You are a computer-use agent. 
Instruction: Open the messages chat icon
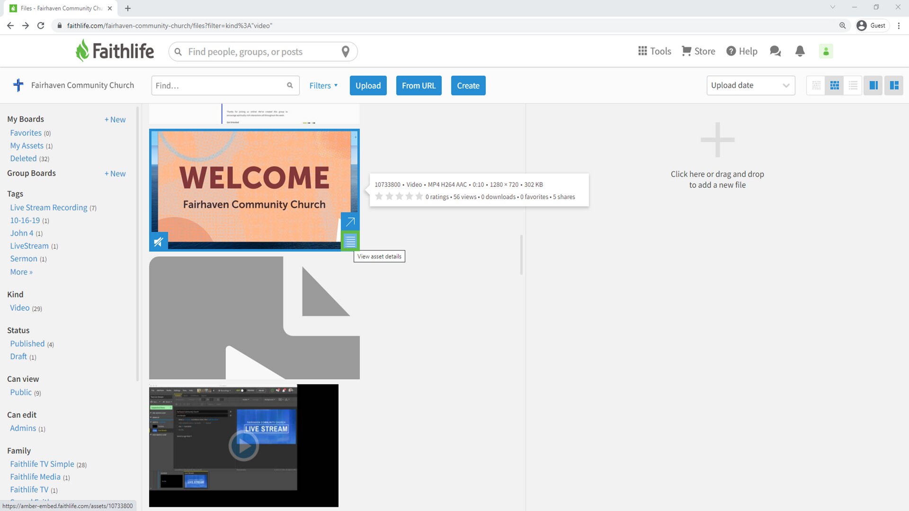775,51
